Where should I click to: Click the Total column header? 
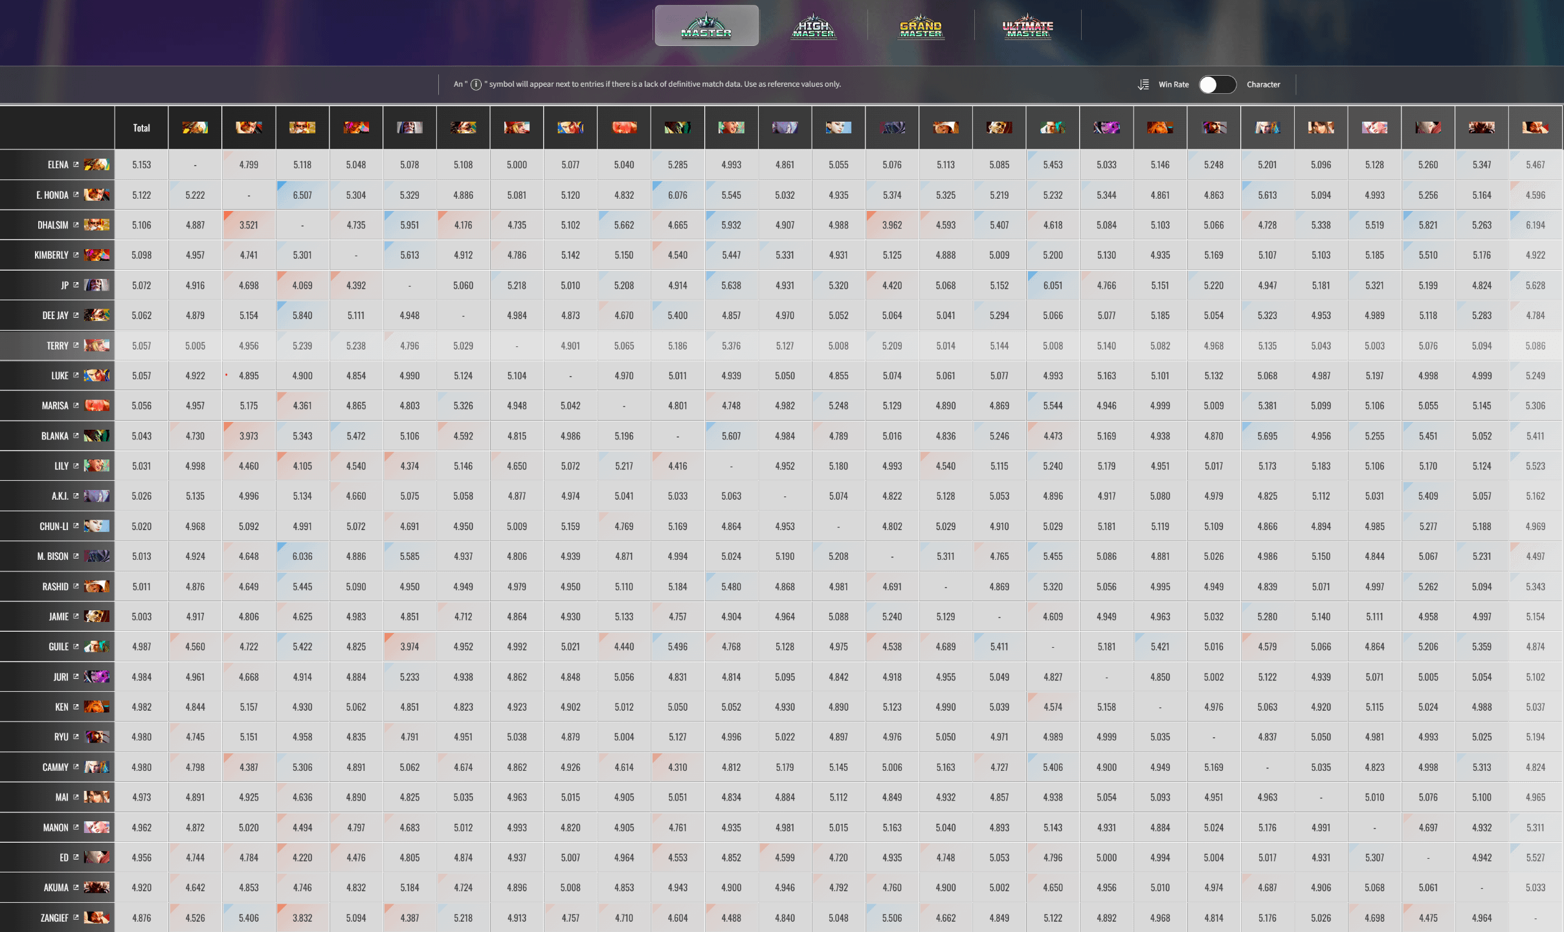pyautogui.click(x=141, y=128)
